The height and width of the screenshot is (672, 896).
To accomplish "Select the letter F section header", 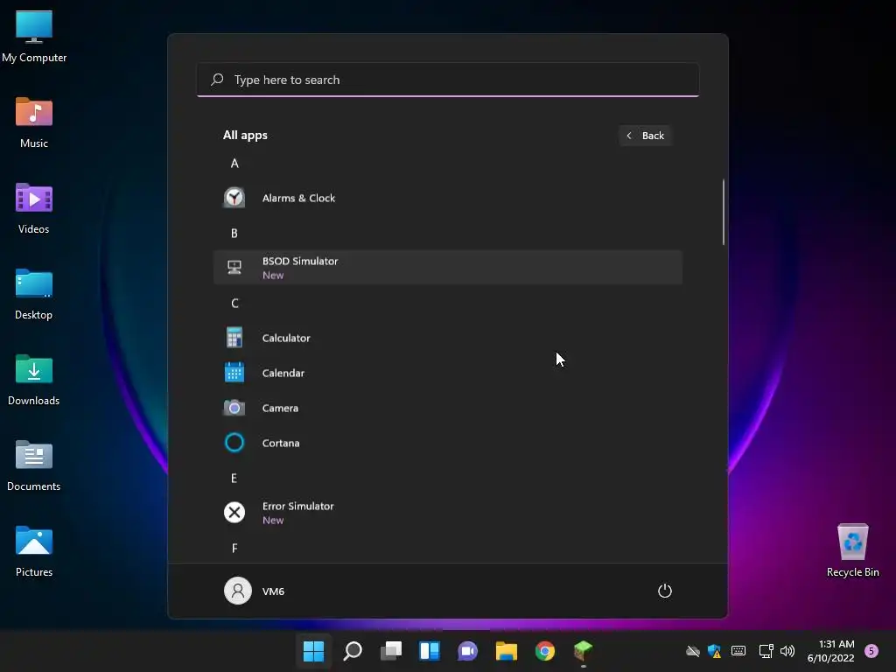I will coord(234,548).
